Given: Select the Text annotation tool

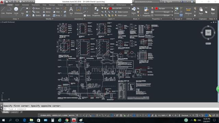Looking at the screenshot, I should pos(71,11).
